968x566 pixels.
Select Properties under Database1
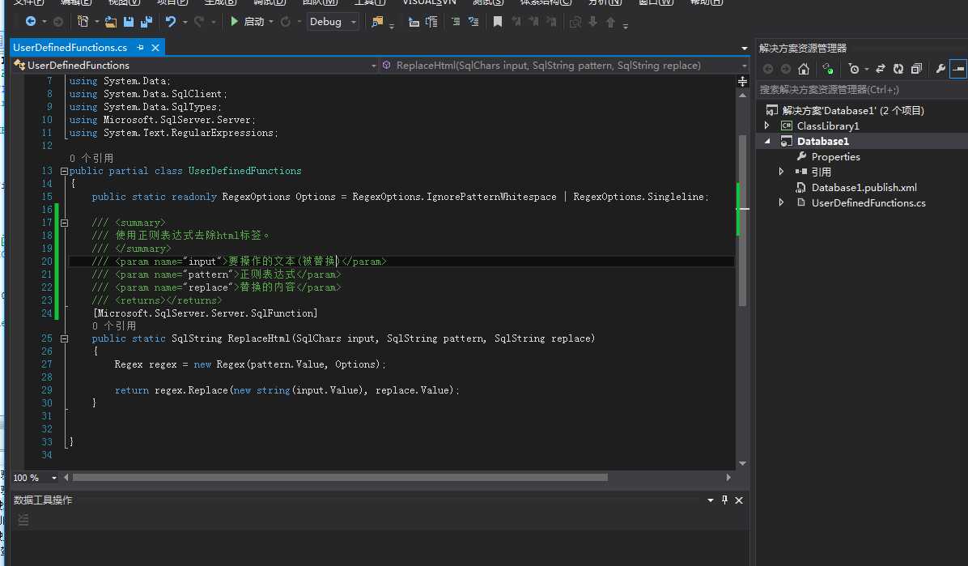coord(835,156)
